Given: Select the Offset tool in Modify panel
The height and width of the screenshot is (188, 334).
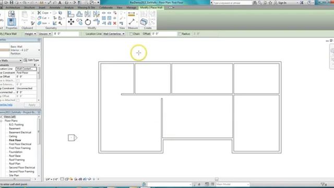Looking at the screenshot, I should (79, 14).
